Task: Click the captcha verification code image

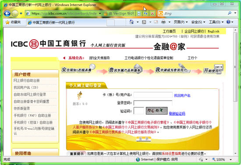Action: [x=156, y=111]
